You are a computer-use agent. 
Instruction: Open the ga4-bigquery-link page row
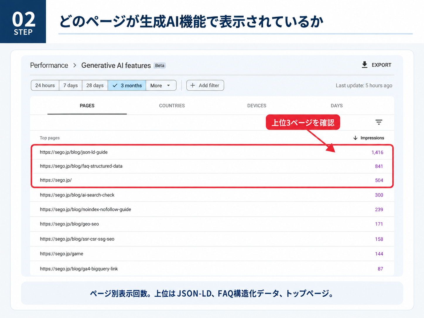tap(212, 269)
